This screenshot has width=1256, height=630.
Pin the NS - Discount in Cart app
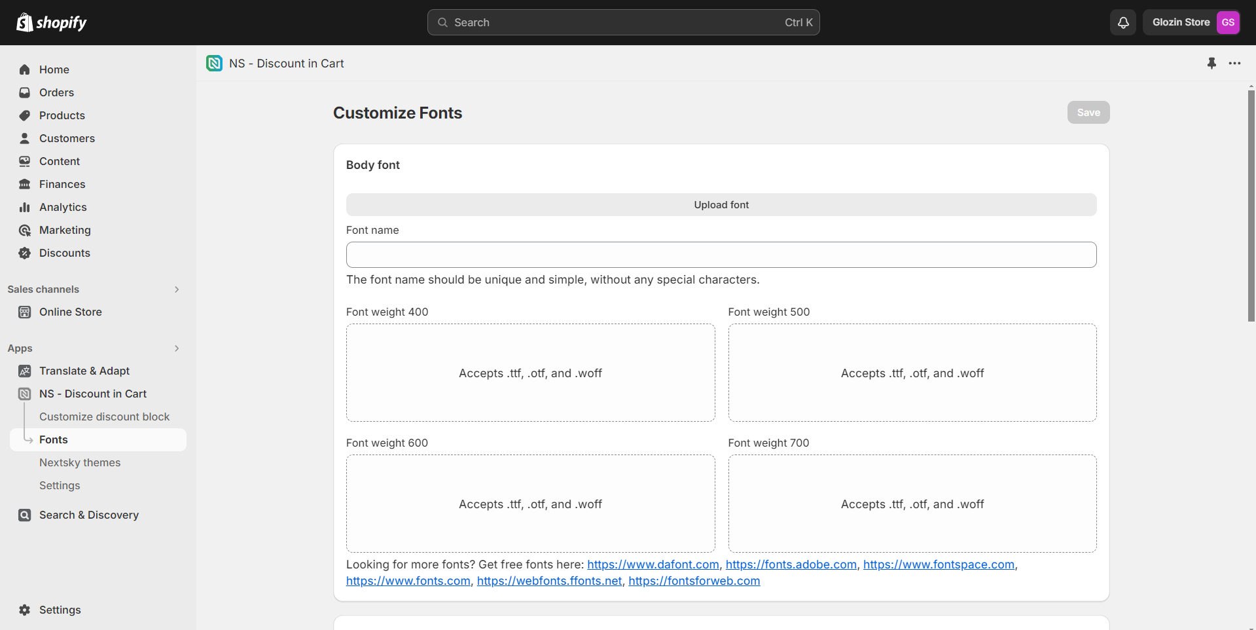tap(1211, 63)
